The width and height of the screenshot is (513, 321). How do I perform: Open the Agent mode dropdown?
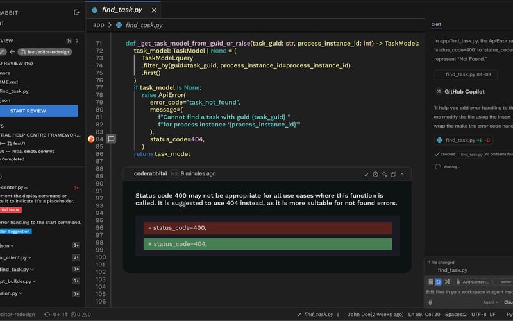[x=491, y=302]
